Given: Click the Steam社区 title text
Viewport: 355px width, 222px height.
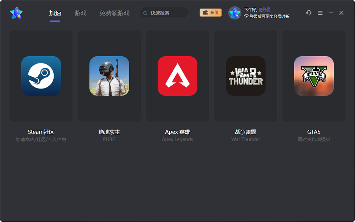Looking at the screenshot, I should [x=41, y=132].
